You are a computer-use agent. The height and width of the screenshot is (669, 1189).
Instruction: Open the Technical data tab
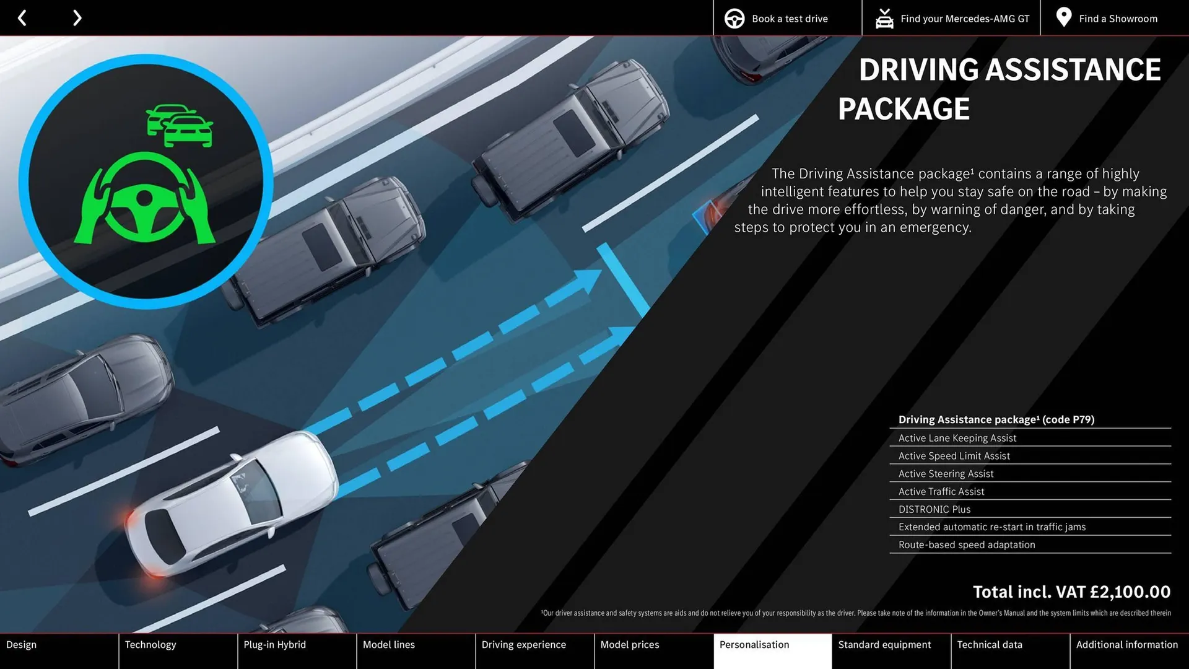(990, 645)
